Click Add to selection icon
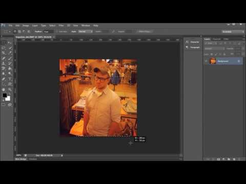 point(19,32)
